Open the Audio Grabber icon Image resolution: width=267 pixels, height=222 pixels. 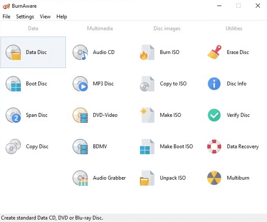pos(80,178)
